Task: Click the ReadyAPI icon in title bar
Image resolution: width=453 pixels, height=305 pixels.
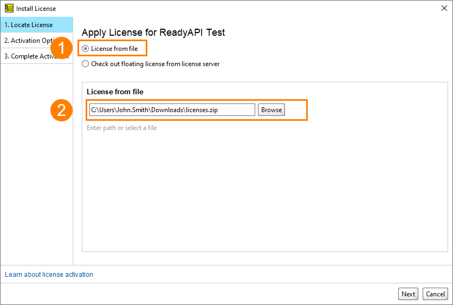Action: coord(9,8)
